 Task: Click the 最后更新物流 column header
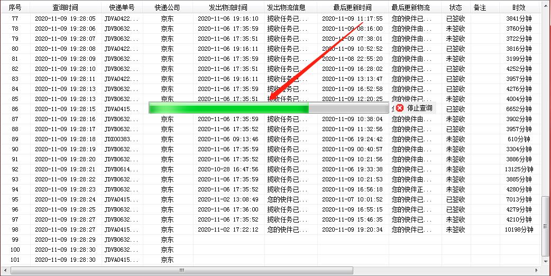(410, 7)
